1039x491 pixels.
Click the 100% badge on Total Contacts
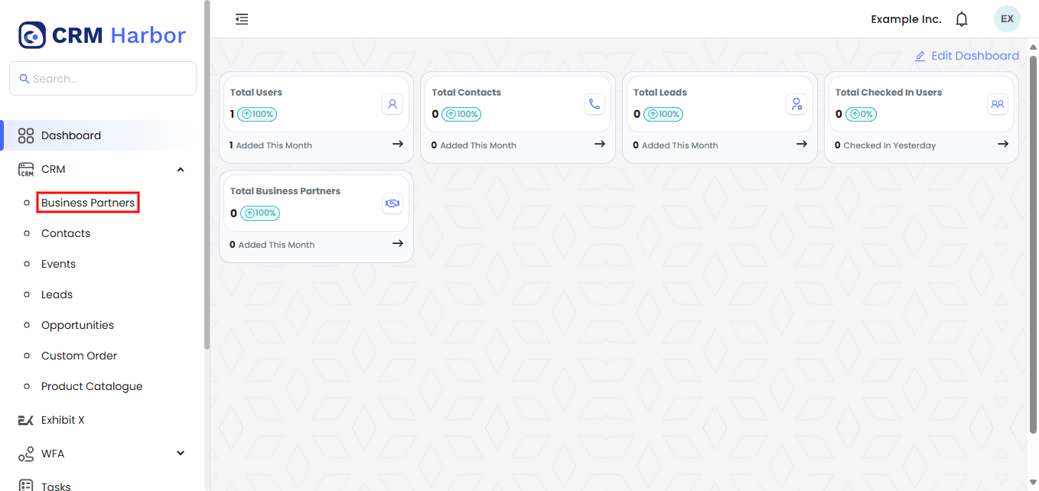click(x=461, y=114)
